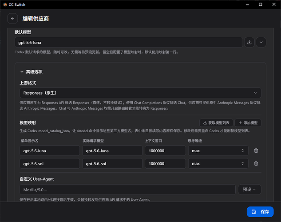Click the 自定义 User-Agent label
Viewport: 281px width, 222px height.
coord(37,179)
